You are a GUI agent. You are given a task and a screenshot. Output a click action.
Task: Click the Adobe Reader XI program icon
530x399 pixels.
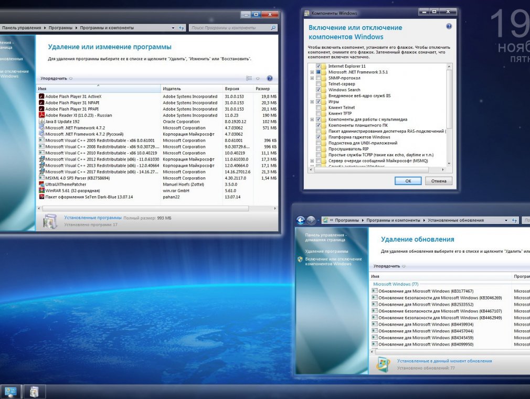pyautogui.click(x=41, y=115)
